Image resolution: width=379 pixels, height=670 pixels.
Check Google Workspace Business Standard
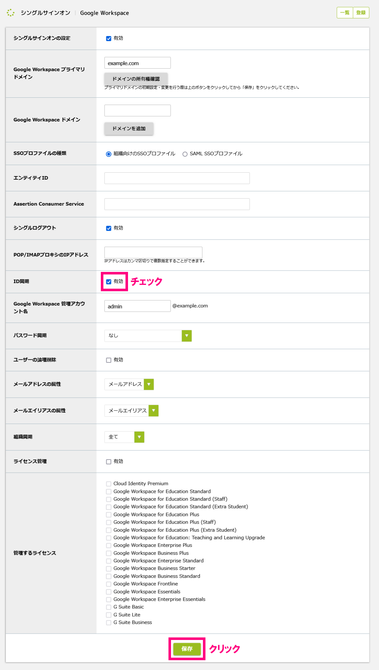pyautogui.click(x=109, y=576)
